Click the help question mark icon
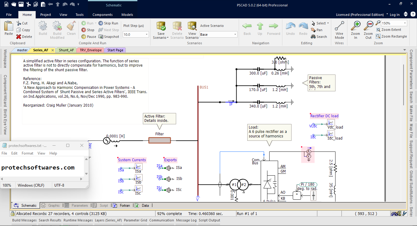The width and height of the screenshot is (417, 226). [x=413, y=14]
